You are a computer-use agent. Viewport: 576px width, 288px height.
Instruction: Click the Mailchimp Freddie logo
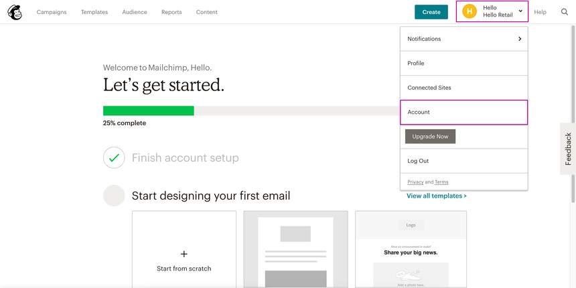(x=14, y=12)
